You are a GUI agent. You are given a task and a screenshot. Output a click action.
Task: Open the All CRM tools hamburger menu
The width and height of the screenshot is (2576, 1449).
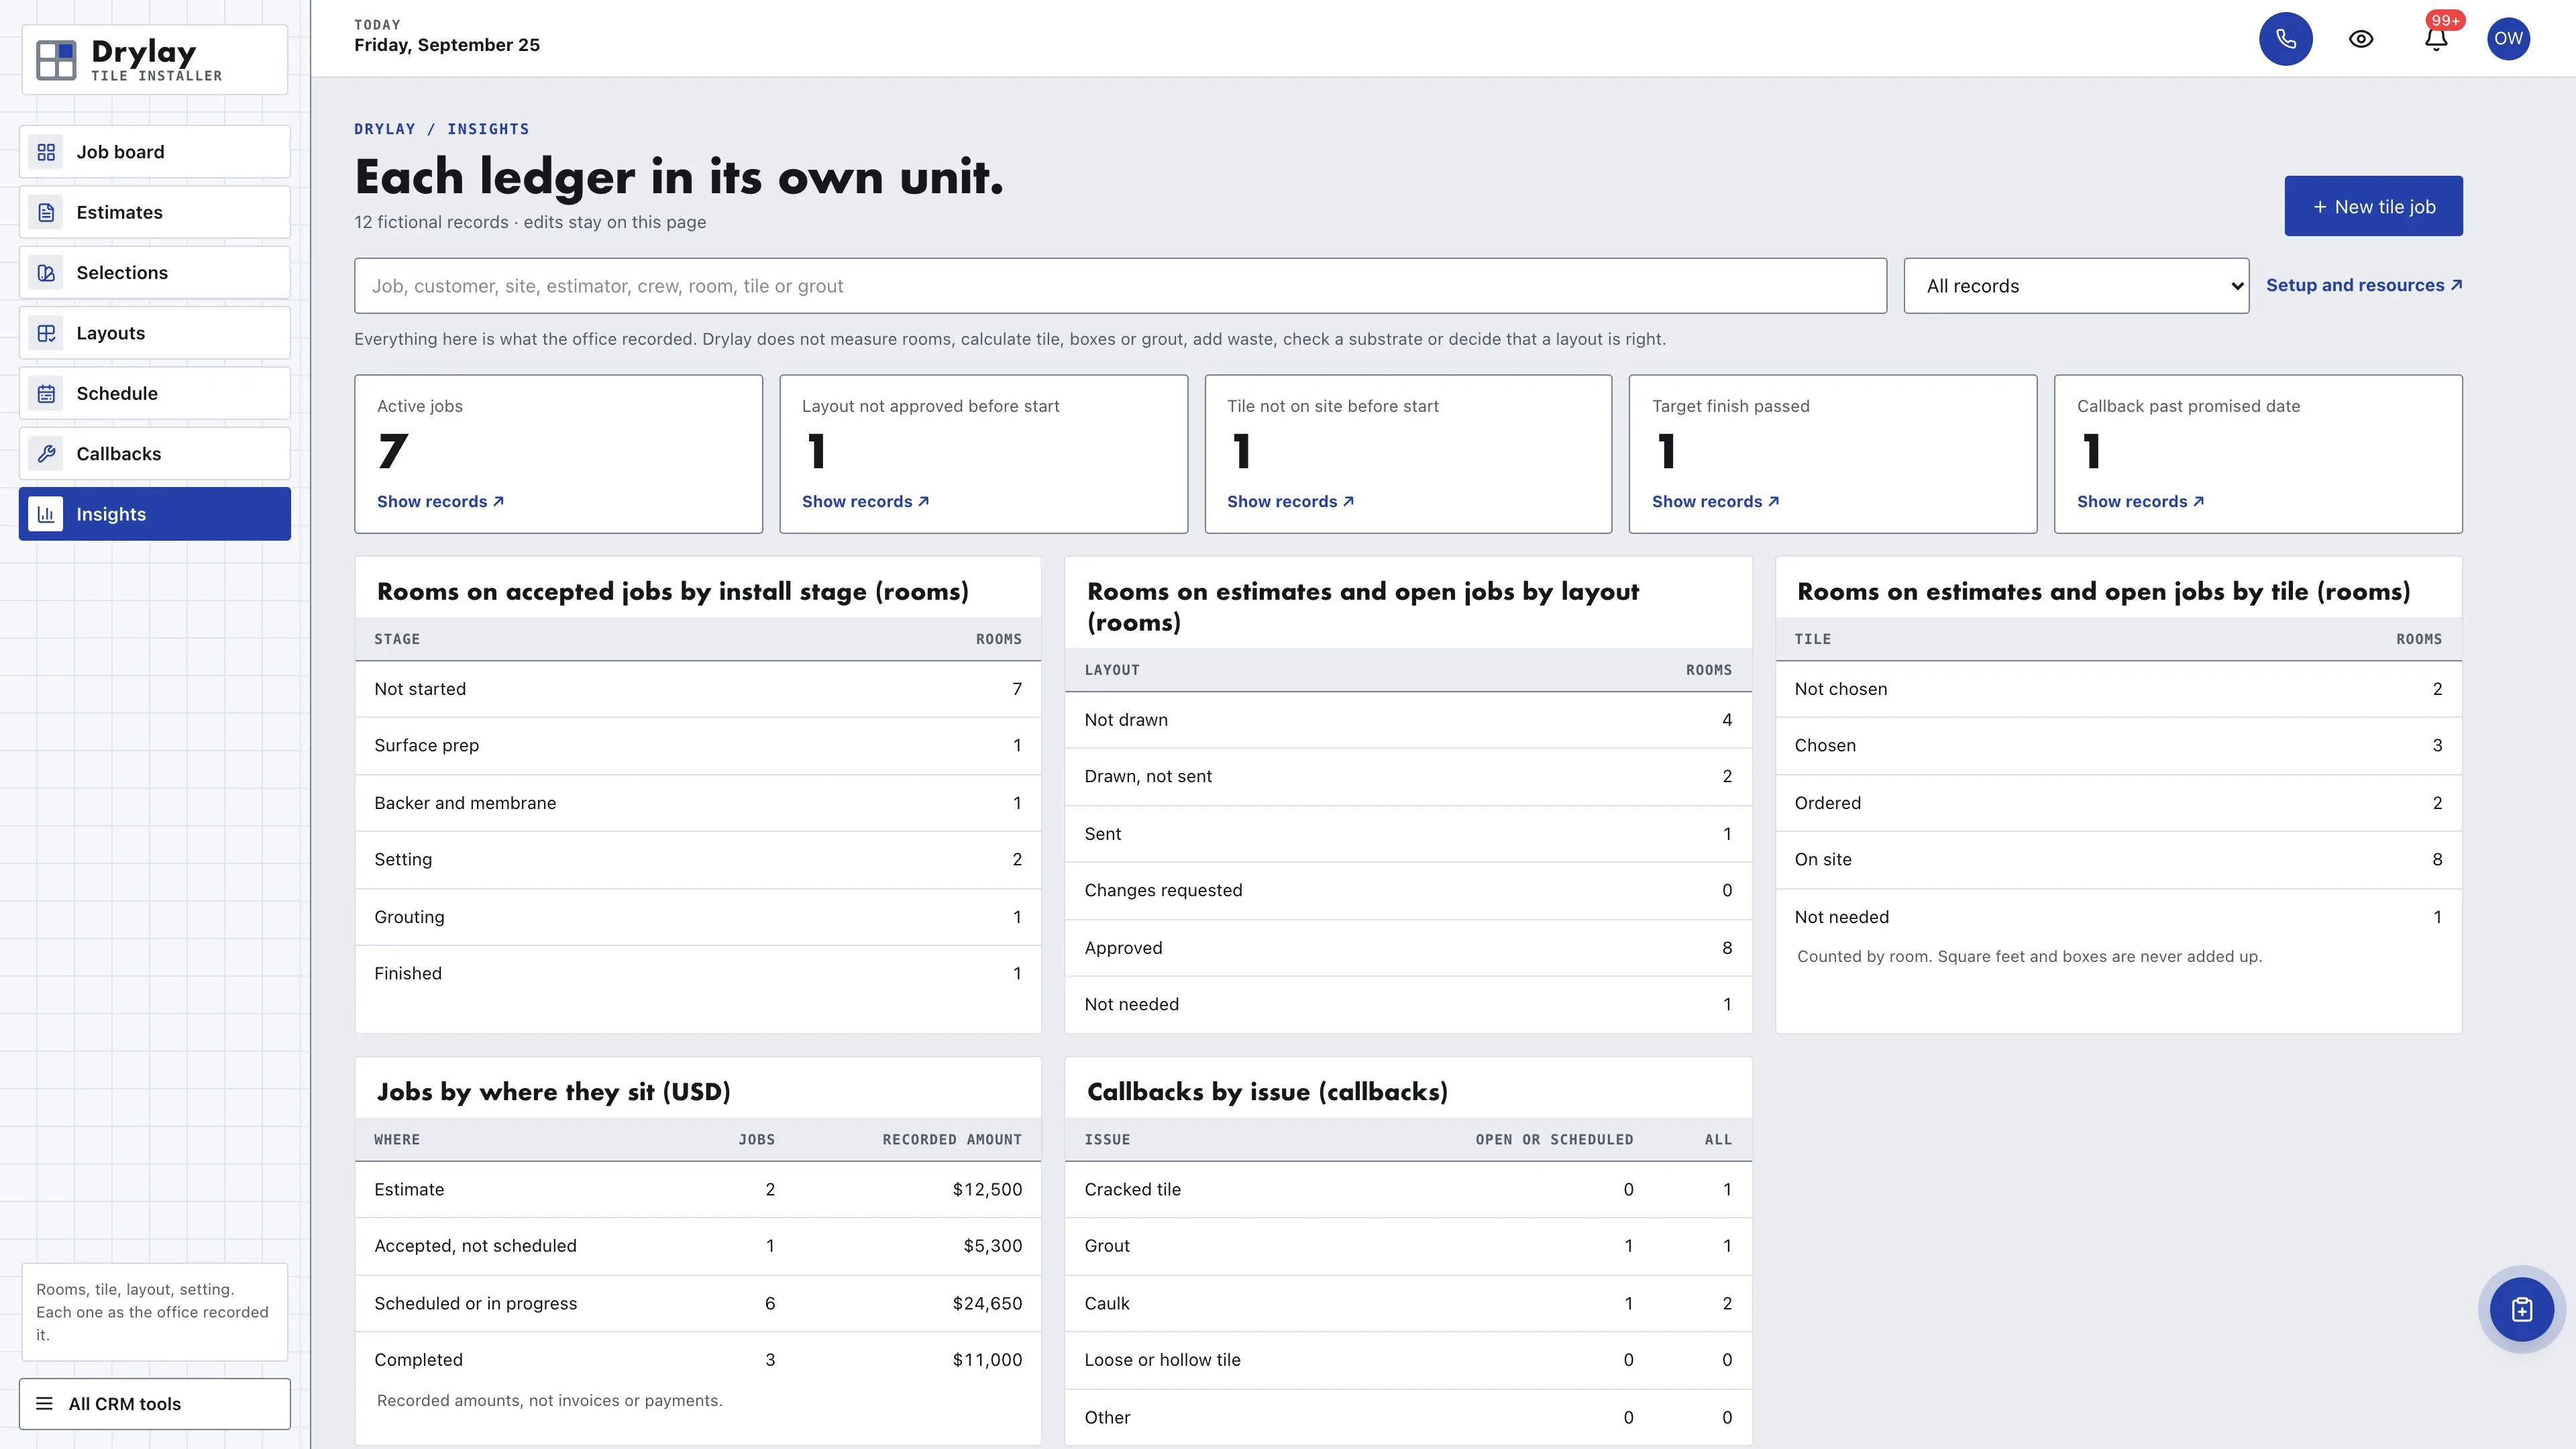click(x=155, y=1404)
